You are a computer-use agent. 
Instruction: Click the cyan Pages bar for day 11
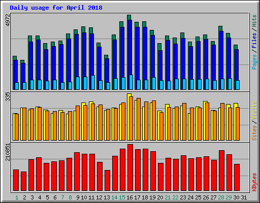93,82
